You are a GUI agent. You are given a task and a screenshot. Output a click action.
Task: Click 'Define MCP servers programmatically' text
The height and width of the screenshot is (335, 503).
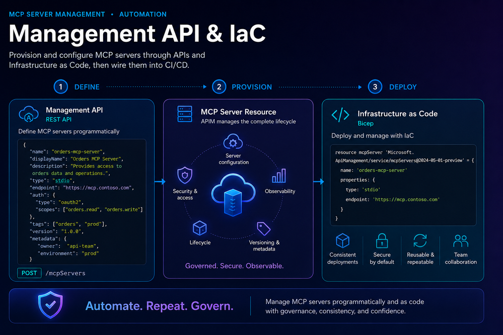(68, 131)
